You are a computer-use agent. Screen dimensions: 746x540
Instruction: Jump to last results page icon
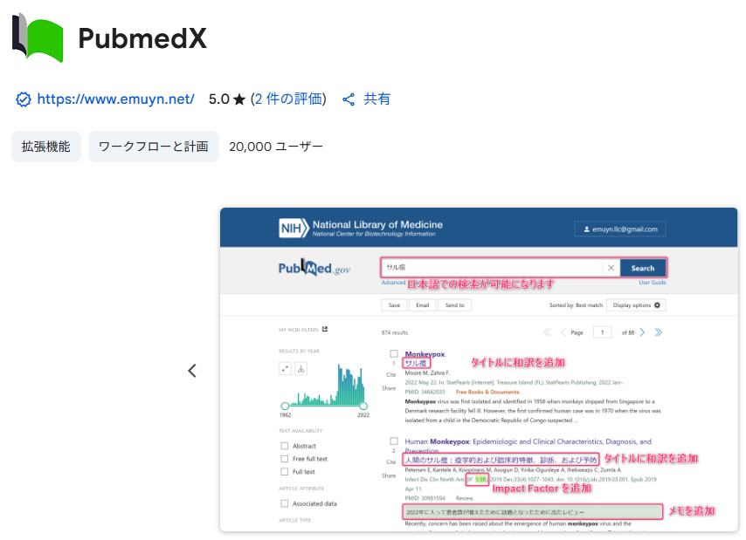point(659,332)
